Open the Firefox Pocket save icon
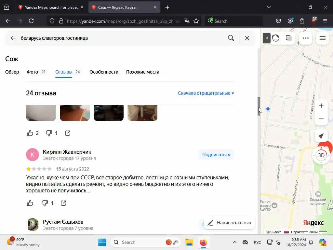The height and width of the screenshot is (250, 333). click(278, 21)
